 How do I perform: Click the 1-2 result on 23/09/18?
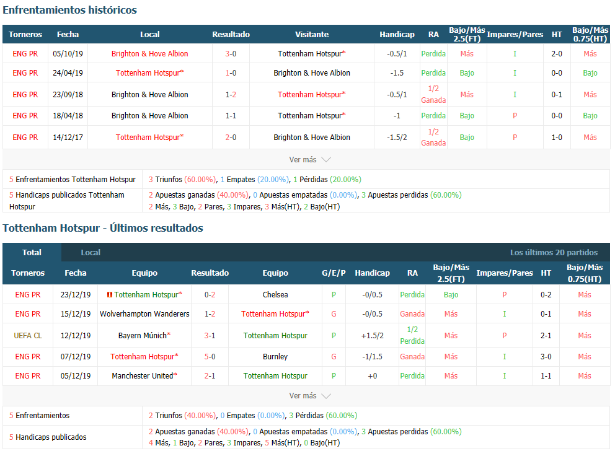point(231,94)
